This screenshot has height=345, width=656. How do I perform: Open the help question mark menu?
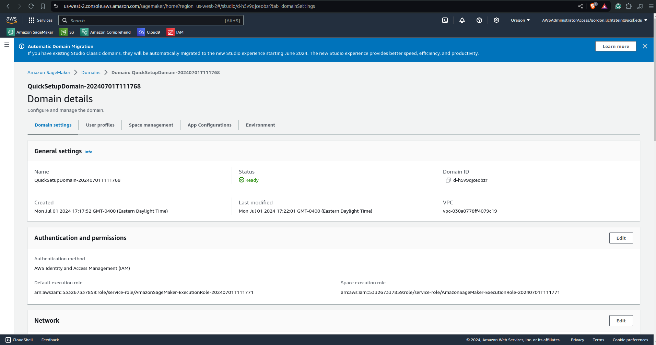click(x=479, y=20)
